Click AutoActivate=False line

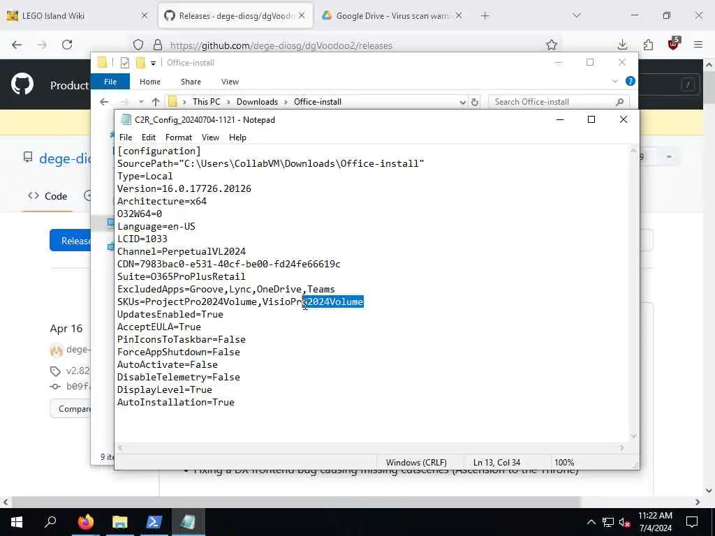coord(168,364)
